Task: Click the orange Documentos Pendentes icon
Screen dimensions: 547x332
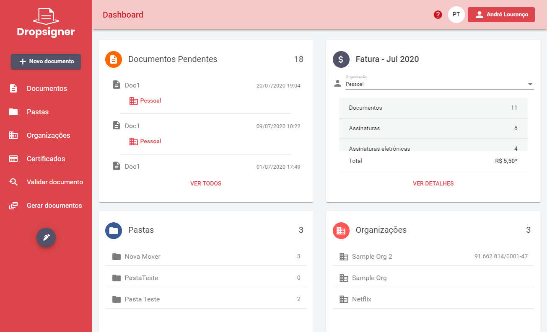Action: [x=114, y=59]
